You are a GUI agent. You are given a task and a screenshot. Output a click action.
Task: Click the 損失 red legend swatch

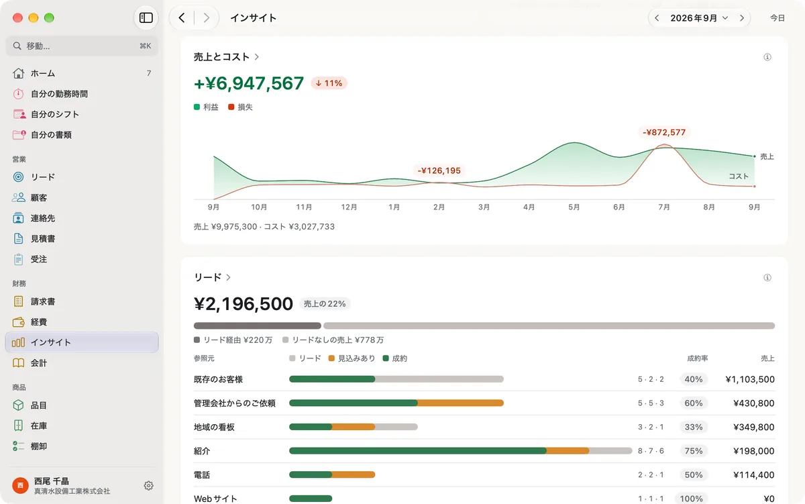231,107
